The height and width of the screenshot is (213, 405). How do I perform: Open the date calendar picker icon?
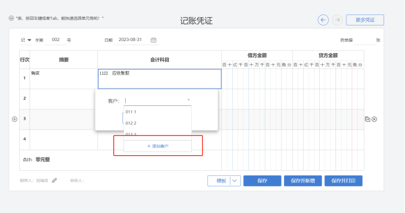coord(154,40)
